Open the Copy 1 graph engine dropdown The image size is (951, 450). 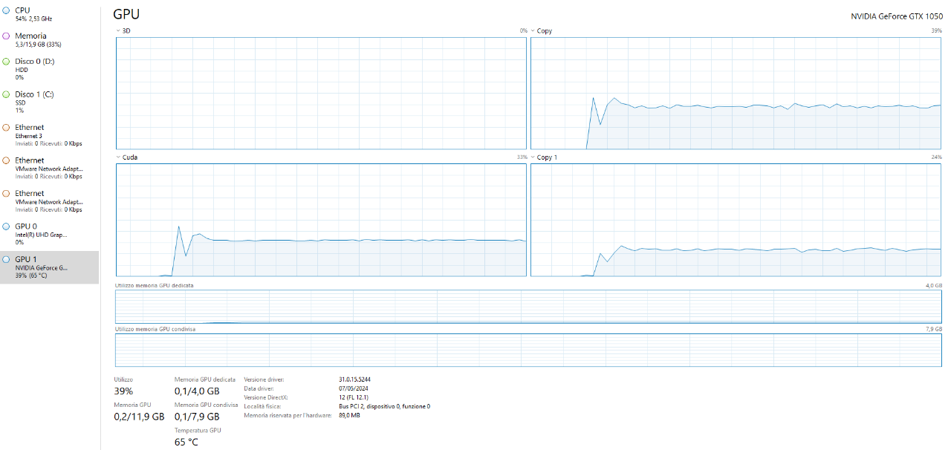tap(533, 157)
